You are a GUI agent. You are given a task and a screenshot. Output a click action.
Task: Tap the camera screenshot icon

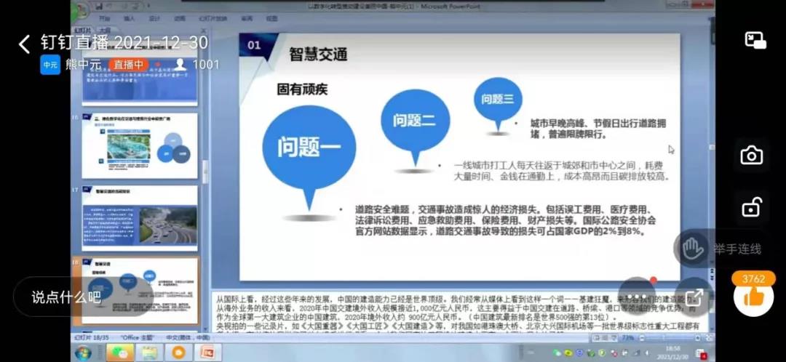751,156
